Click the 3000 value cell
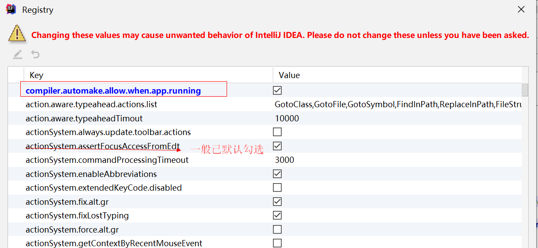538x248 pixels. (x=284, y=160)
